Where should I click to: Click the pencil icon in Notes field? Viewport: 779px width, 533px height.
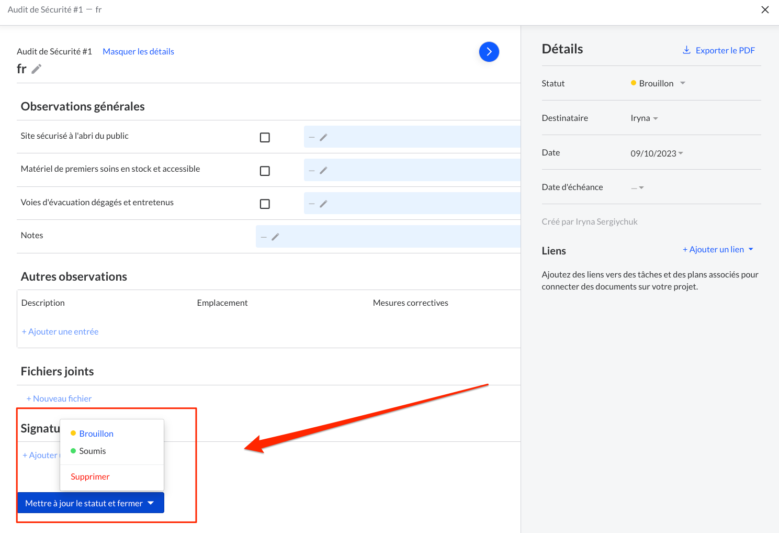[275, 237]
